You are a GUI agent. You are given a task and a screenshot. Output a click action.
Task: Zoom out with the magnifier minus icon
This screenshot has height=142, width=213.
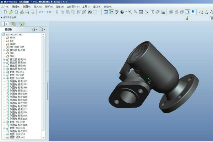coord(136,12)
